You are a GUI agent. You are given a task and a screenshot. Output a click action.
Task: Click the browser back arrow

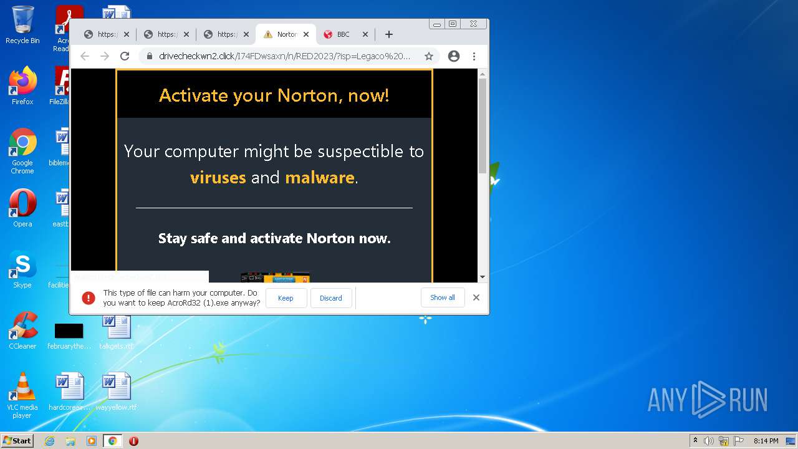(x=85, y=56)
